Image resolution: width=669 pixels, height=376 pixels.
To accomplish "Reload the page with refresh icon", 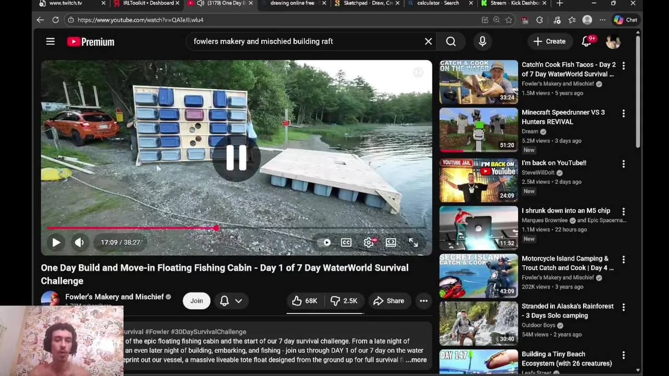I will pyautogui.click(x=55, y=20).
